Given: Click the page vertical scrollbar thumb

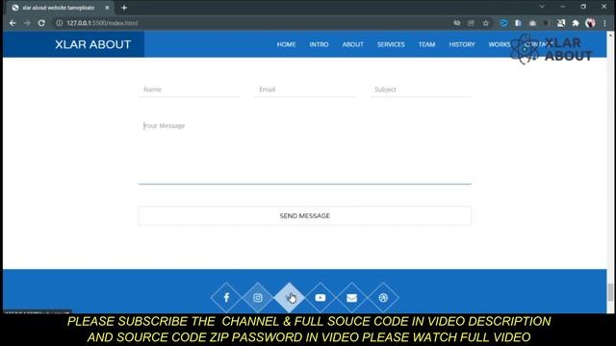Looking at the screenshot, I should tap(610, 292).
